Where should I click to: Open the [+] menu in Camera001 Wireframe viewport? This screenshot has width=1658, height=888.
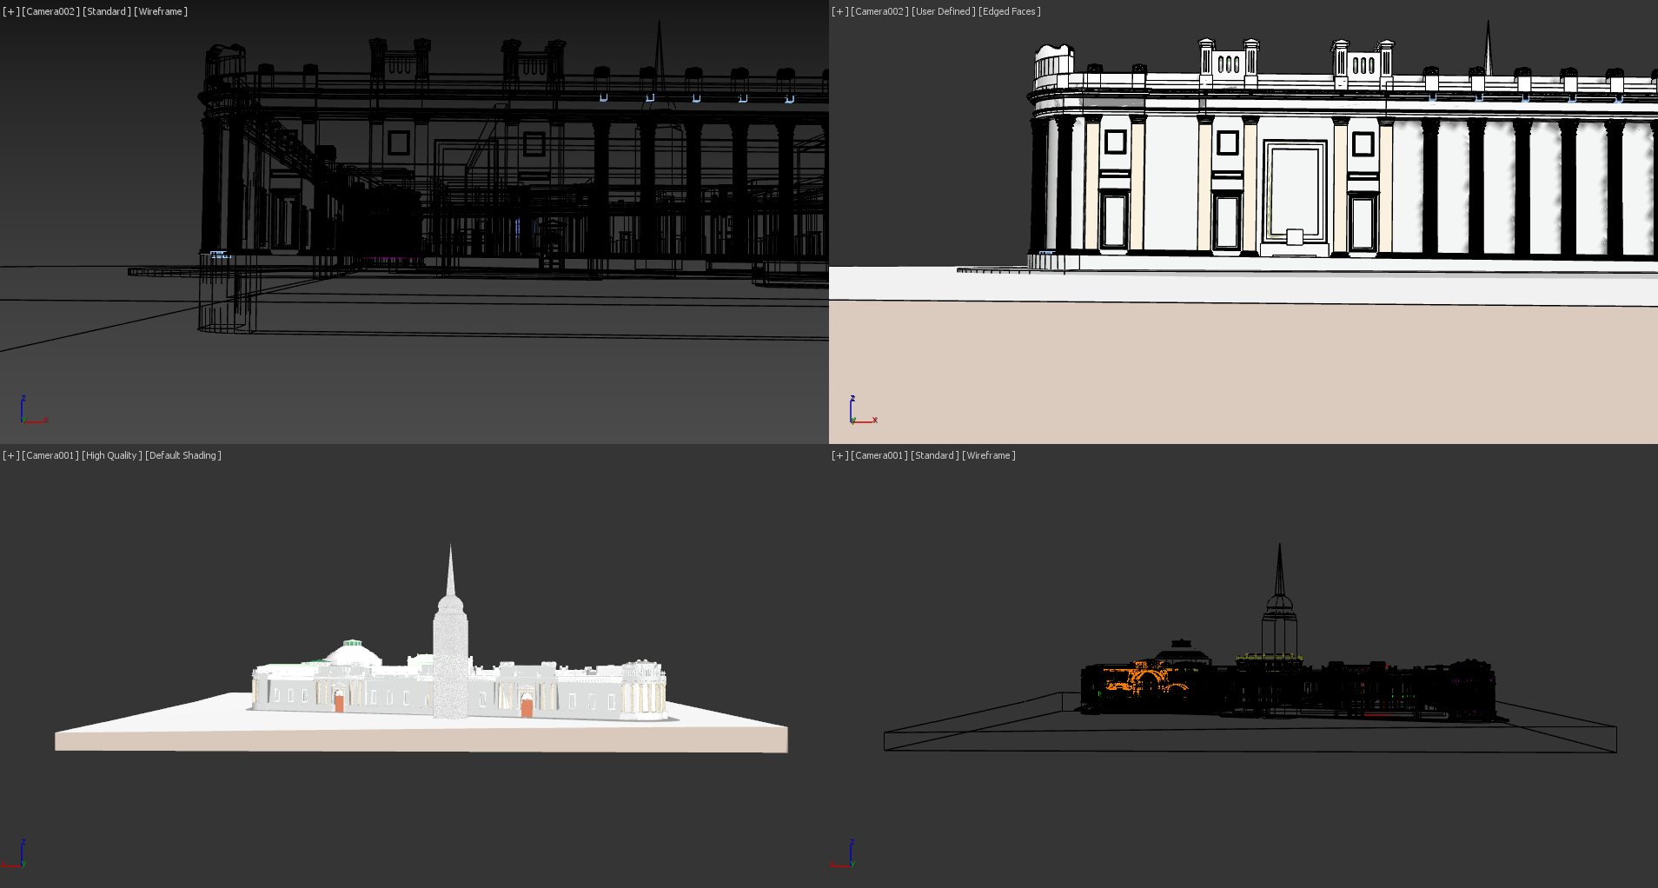[839, 455]
